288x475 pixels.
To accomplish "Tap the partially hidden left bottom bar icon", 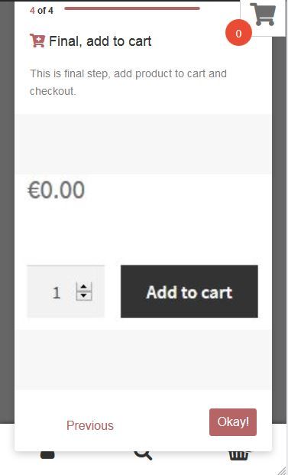I will coord(47,454).
